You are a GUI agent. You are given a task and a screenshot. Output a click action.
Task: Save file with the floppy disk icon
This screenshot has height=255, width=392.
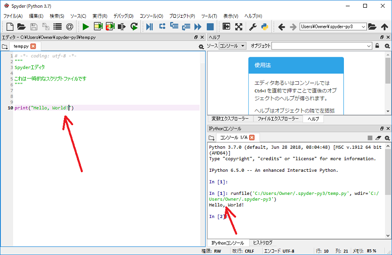pos(34,26)
